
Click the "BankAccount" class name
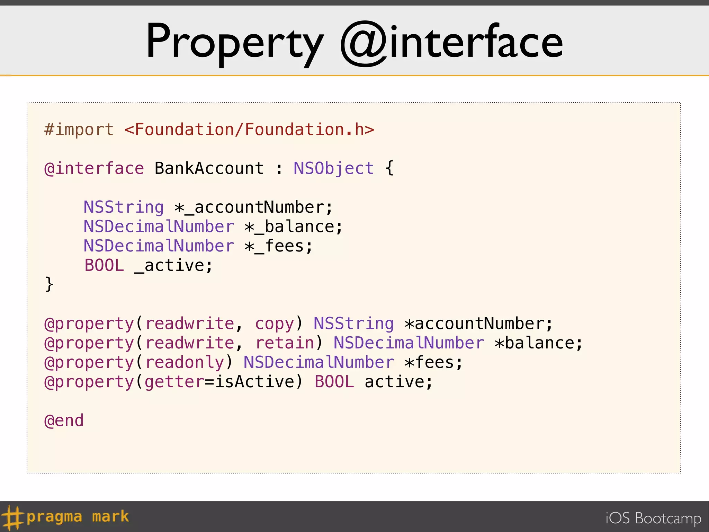(209, 168)
